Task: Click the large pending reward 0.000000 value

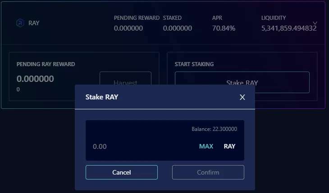Action: [x=35, y=79]
